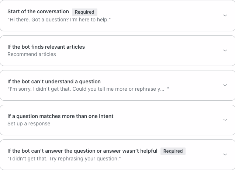Expand the 'Start of the conversation' chevron

coord(225,15)
